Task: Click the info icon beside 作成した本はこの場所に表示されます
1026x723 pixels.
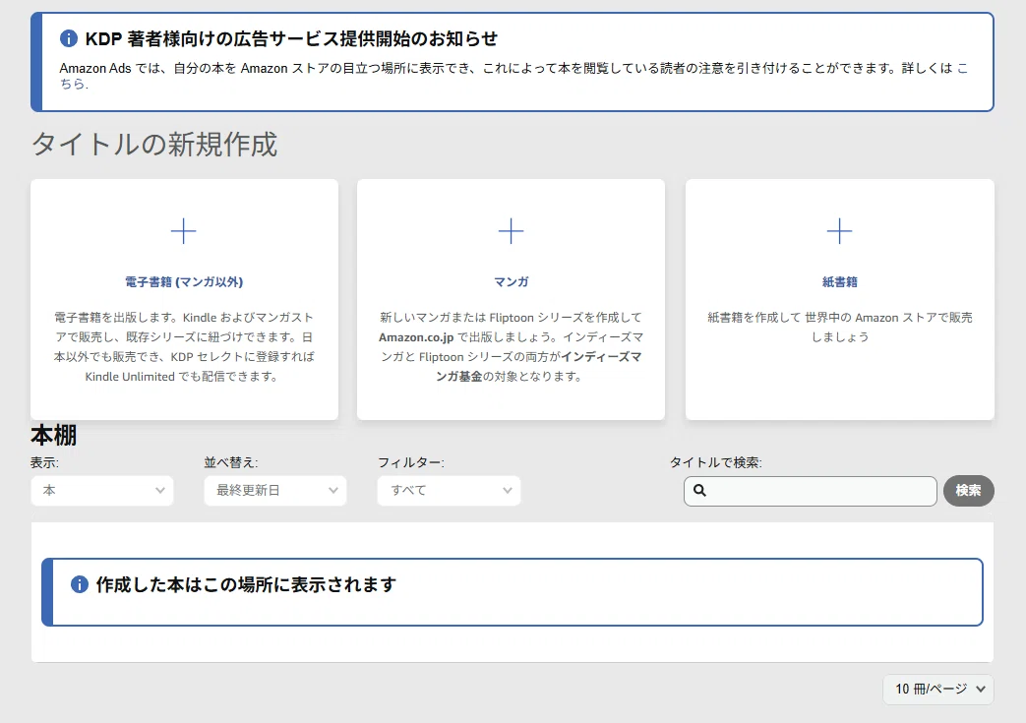Action: click(79, 584)
